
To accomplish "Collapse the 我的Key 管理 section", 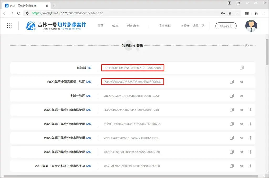I will coord(247,46).
